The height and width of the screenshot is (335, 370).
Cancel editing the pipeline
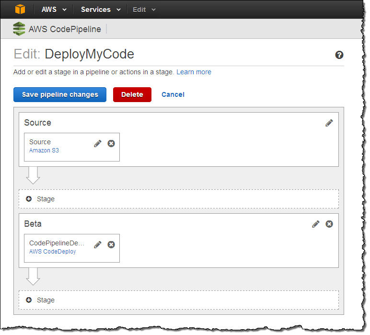[x=173, y=94]
